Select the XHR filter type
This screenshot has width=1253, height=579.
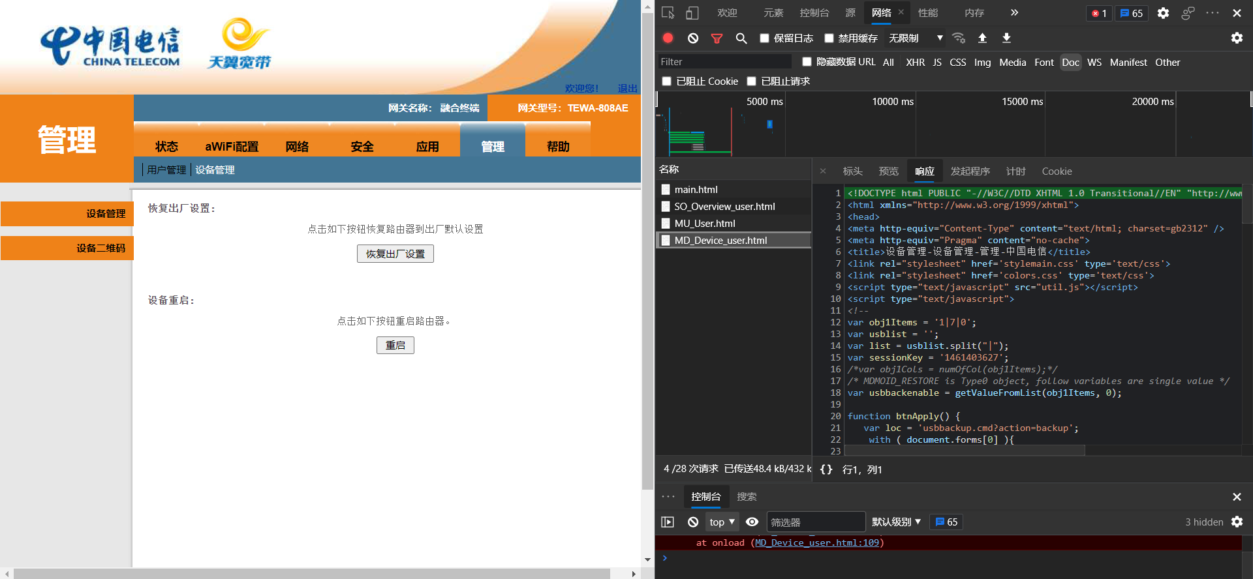coord(915,63)
